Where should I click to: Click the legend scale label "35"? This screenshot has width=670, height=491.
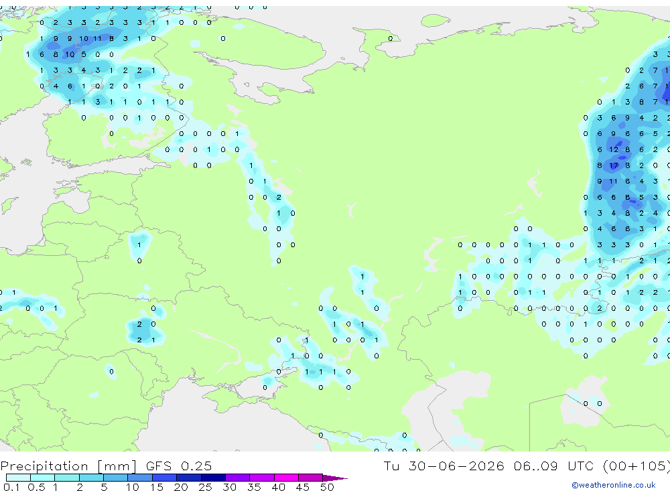click(254, 487)
